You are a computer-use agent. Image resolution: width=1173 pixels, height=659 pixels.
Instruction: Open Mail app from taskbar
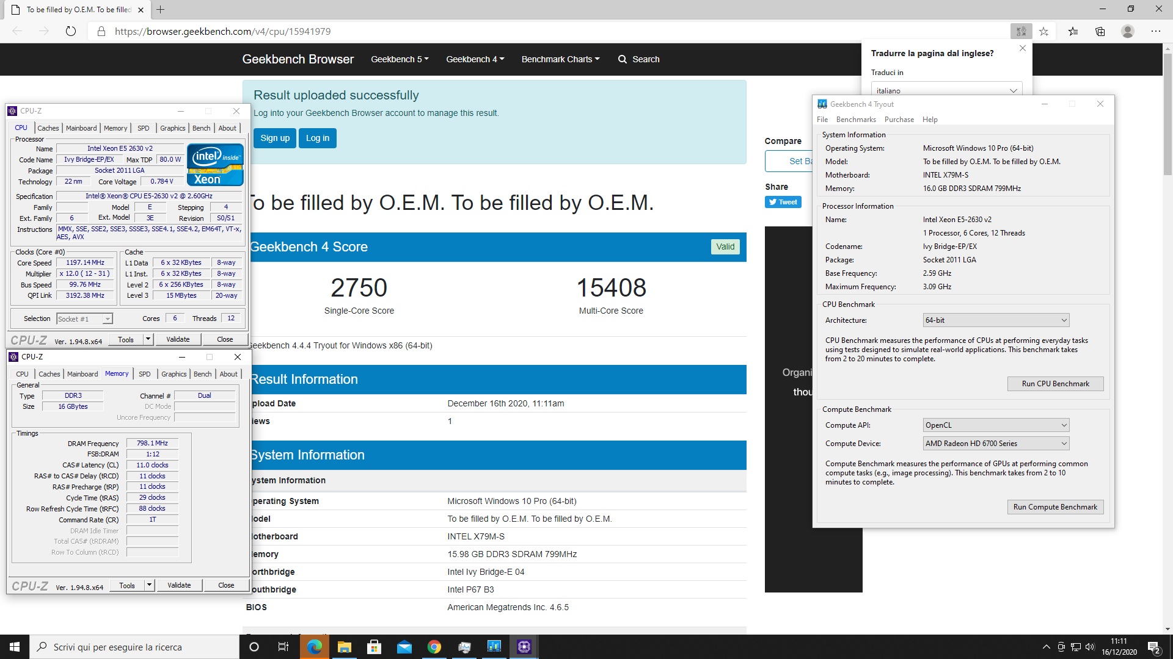(x=404, y=647)
